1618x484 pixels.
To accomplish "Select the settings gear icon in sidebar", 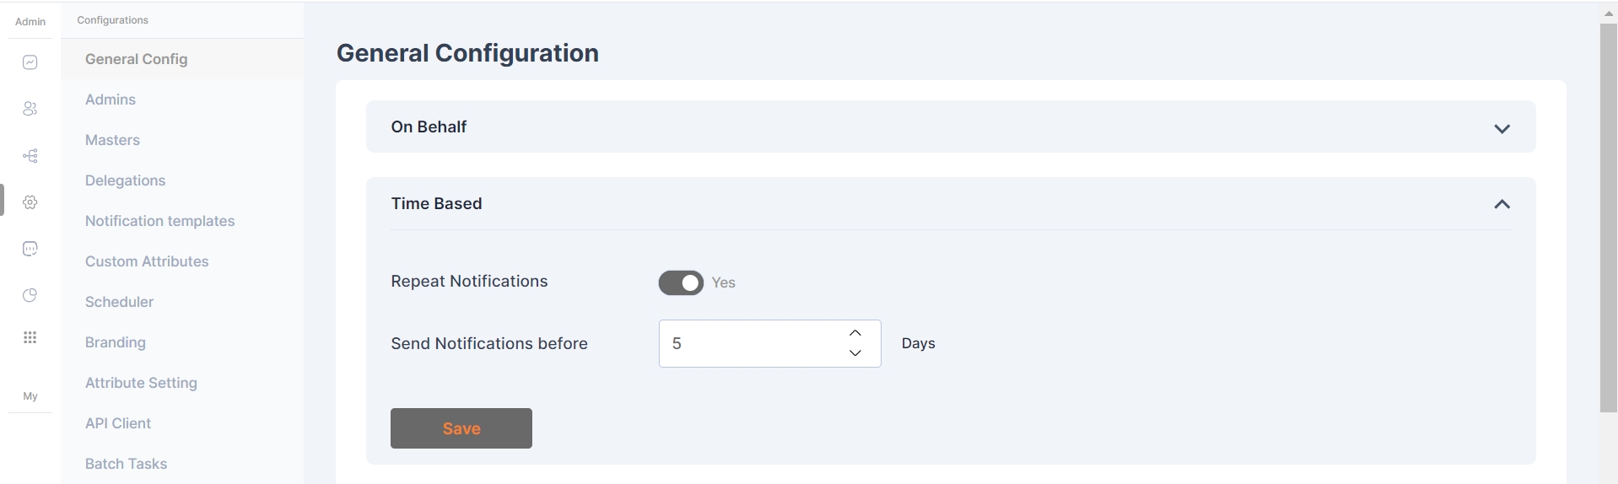I will 30,202.
